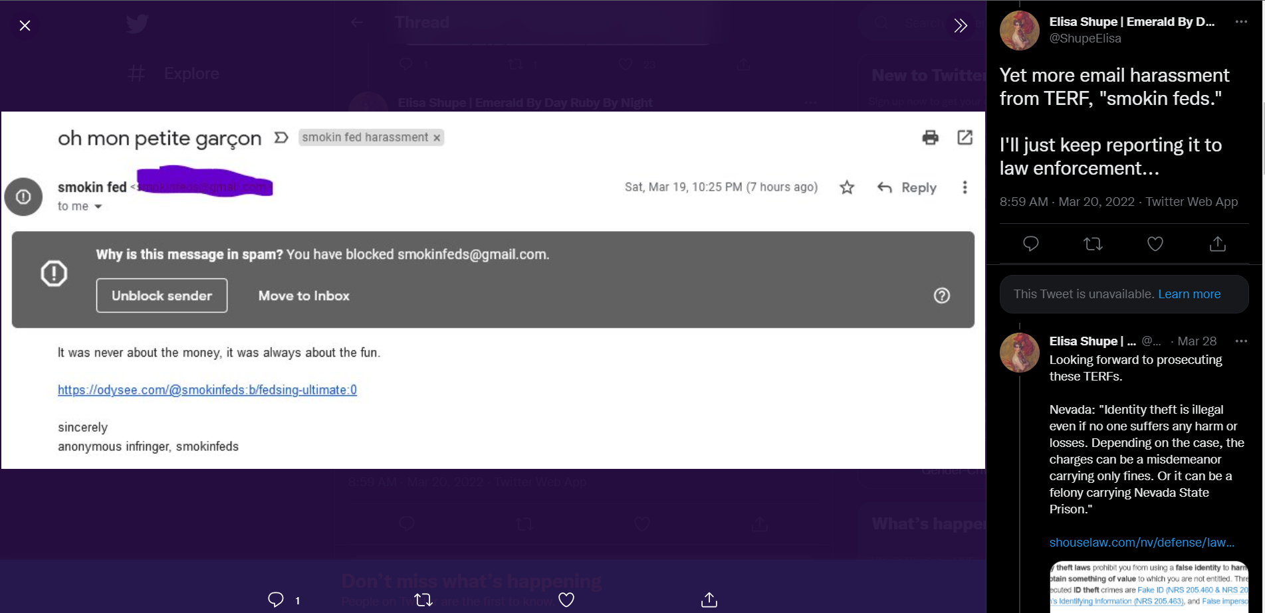Open the three-dot menu beside Reply

coord(965,187)
